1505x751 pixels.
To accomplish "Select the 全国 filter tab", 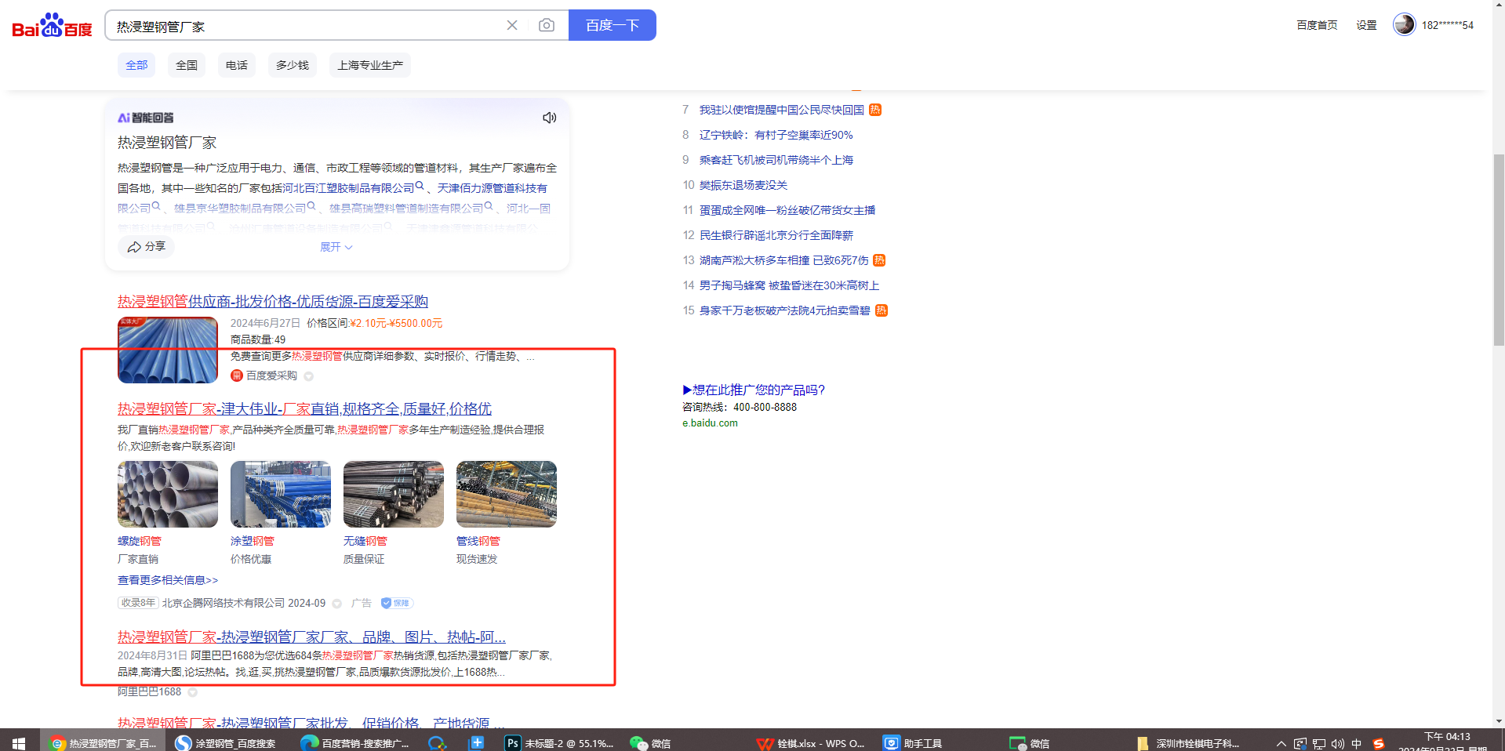I will click(x=187, y=65).
